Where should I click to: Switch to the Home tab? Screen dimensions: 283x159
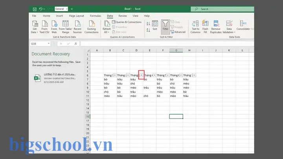point(46,16)
